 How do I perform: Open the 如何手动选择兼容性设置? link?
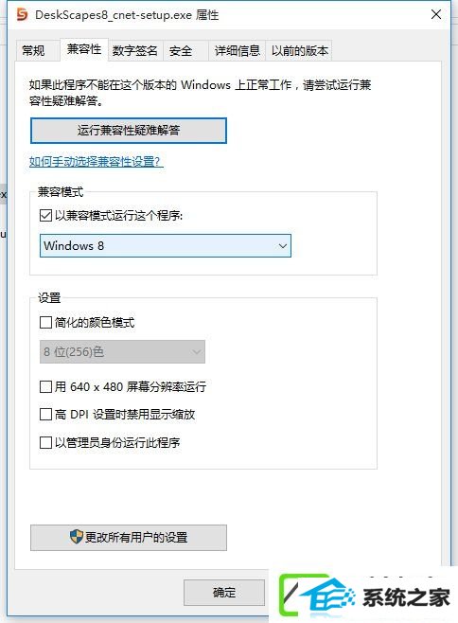click(97, 161)
